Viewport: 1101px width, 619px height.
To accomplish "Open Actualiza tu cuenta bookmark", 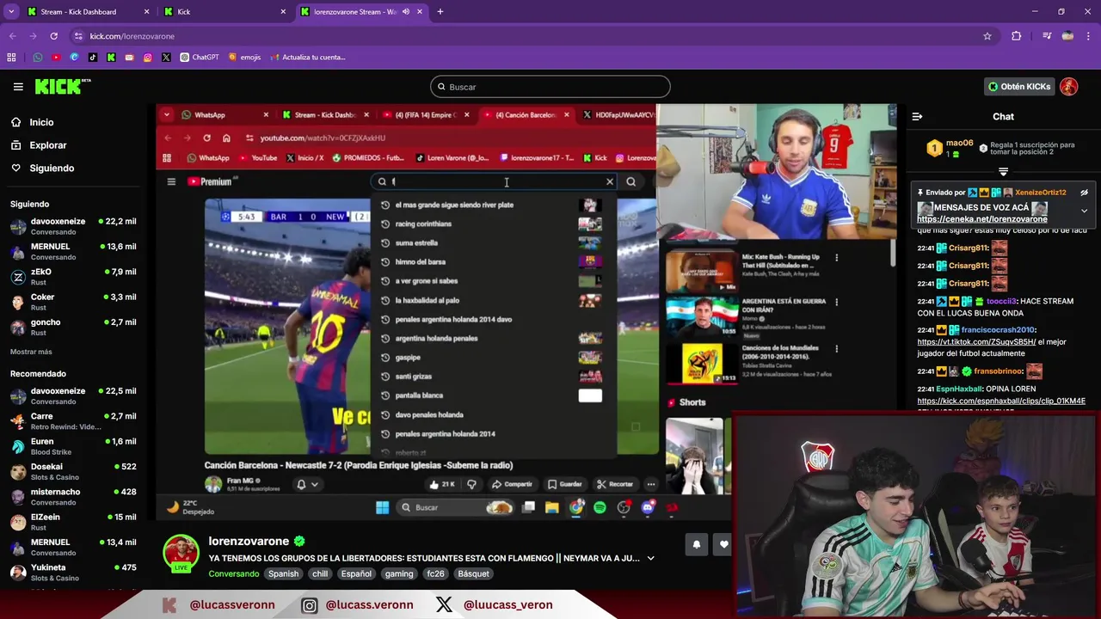I will click(307, 58).
